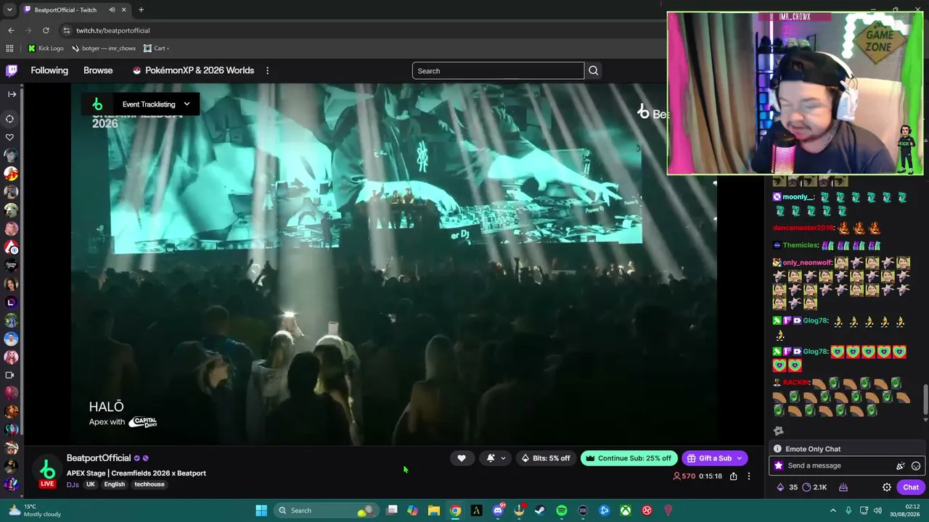
Task: Open Steam from the taskbar
Action: pyautogui.click(x=540, y=510)
